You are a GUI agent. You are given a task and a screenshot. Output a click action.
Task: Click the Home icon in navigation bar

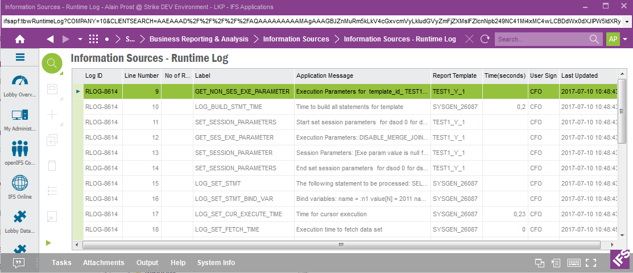click(x=20, y=39)
